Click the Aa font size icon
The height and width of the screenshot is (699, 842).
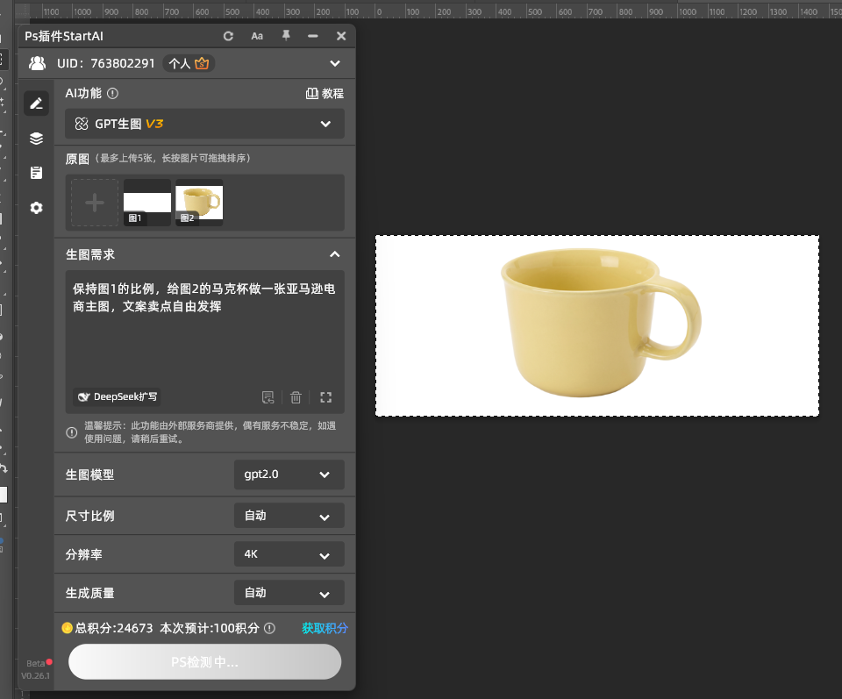(x=257, y=36)
